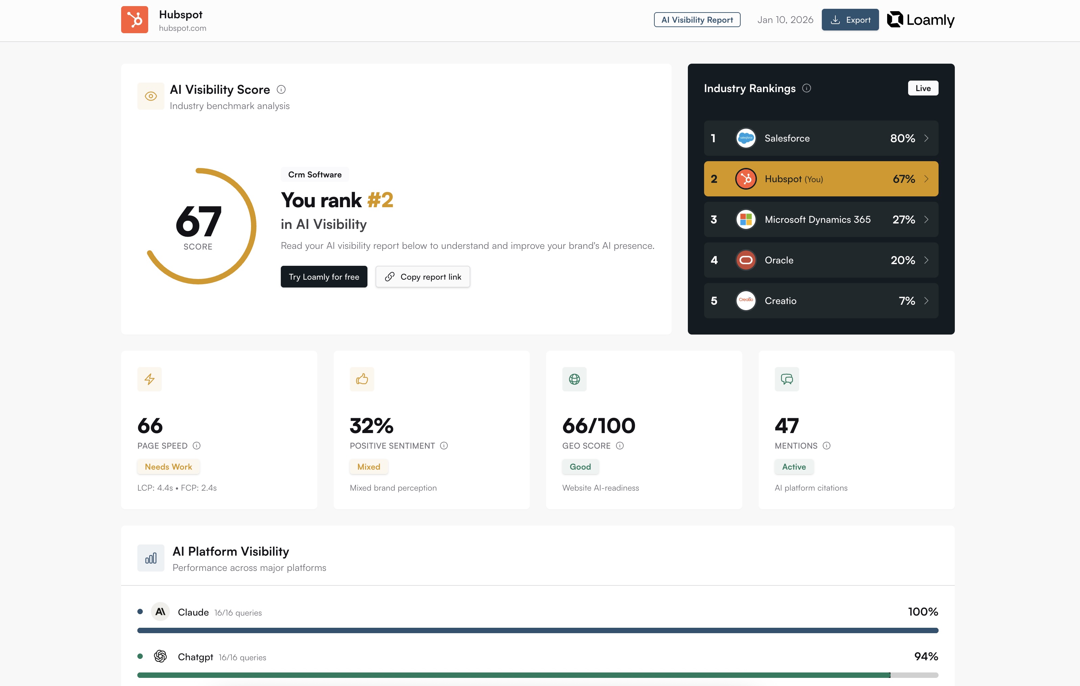Expand Salesforce ranking row chevron
This screenshot has width=1080, height=686.
(x=926, y=138)
